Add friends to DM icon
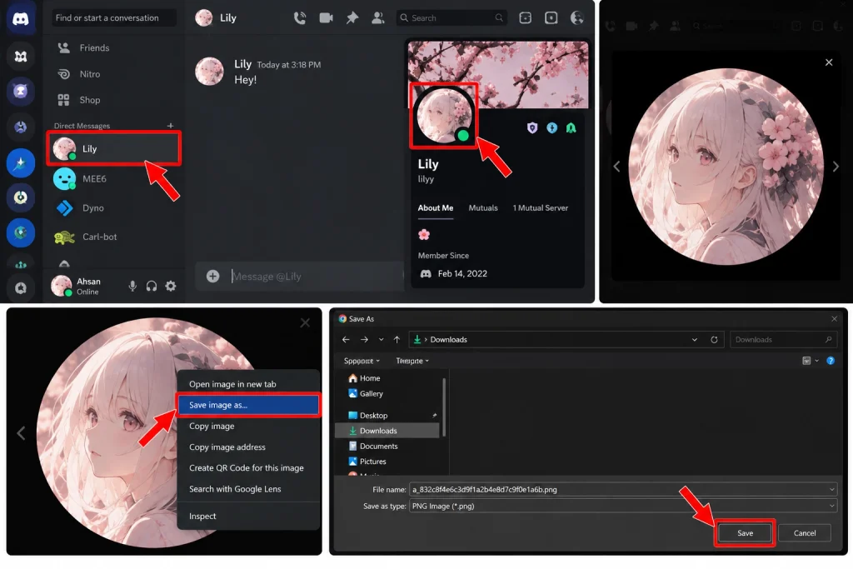The image size is (853, 569). [x=377, y=18]
